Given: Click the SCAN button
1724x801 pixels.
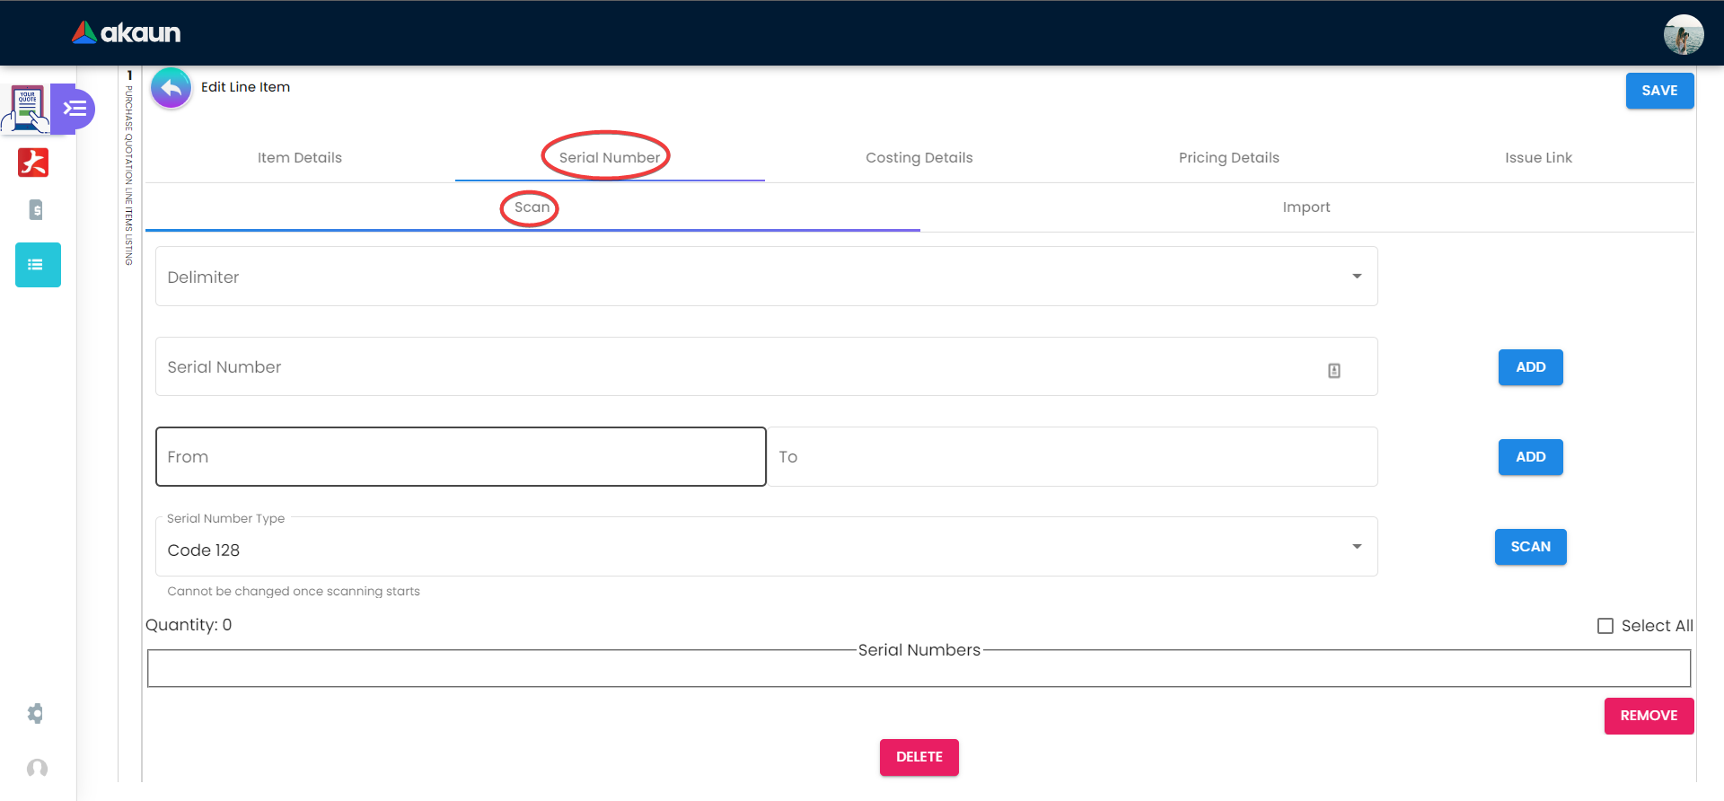Looking at the screenshot, I should tap(1531, 547).
